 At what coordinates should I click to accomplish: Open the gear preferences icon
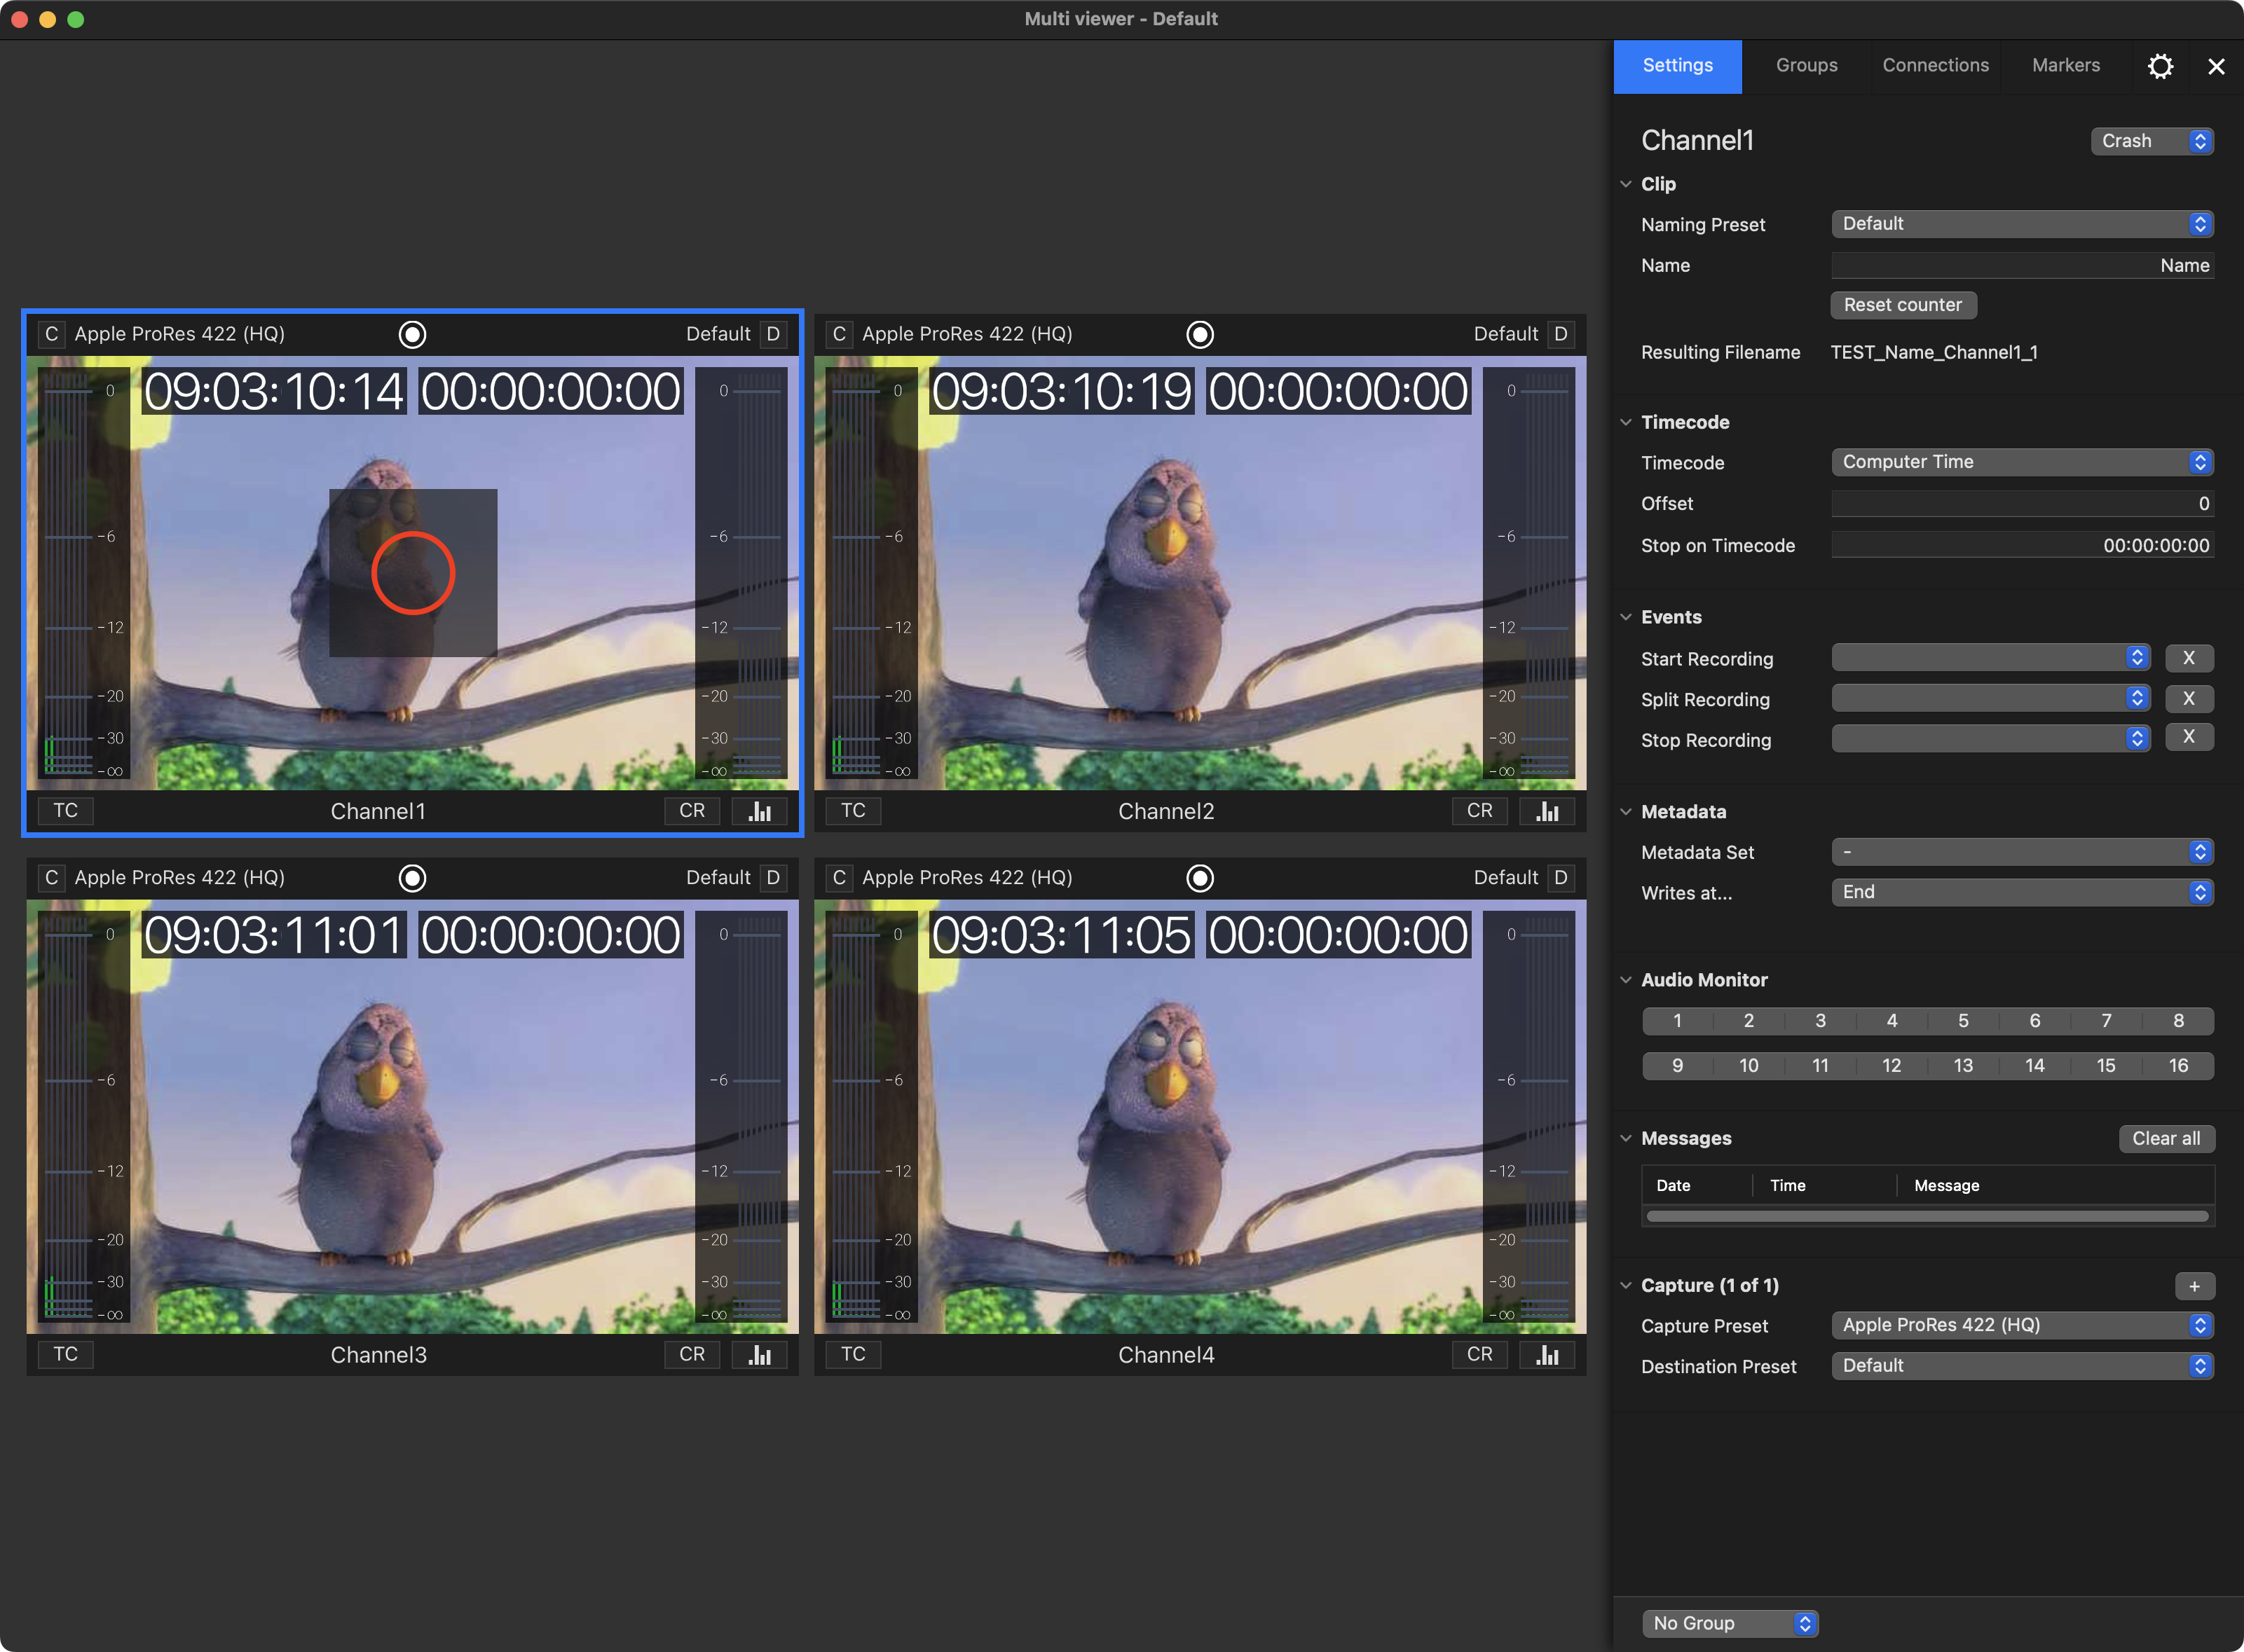[2160, 66]
